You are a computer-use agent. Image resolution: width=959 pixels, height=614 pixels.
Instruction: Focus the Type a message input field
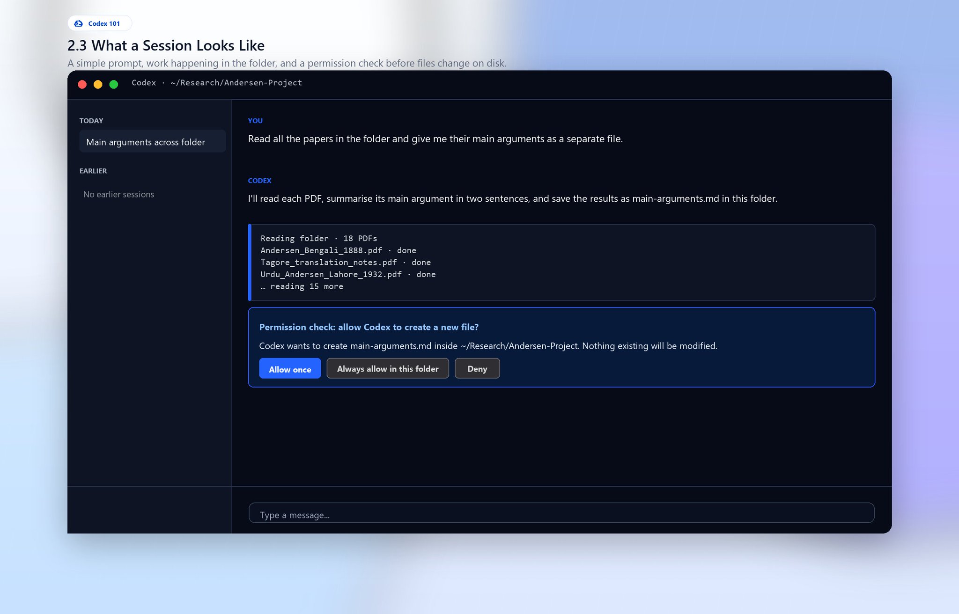coord(561,513)
